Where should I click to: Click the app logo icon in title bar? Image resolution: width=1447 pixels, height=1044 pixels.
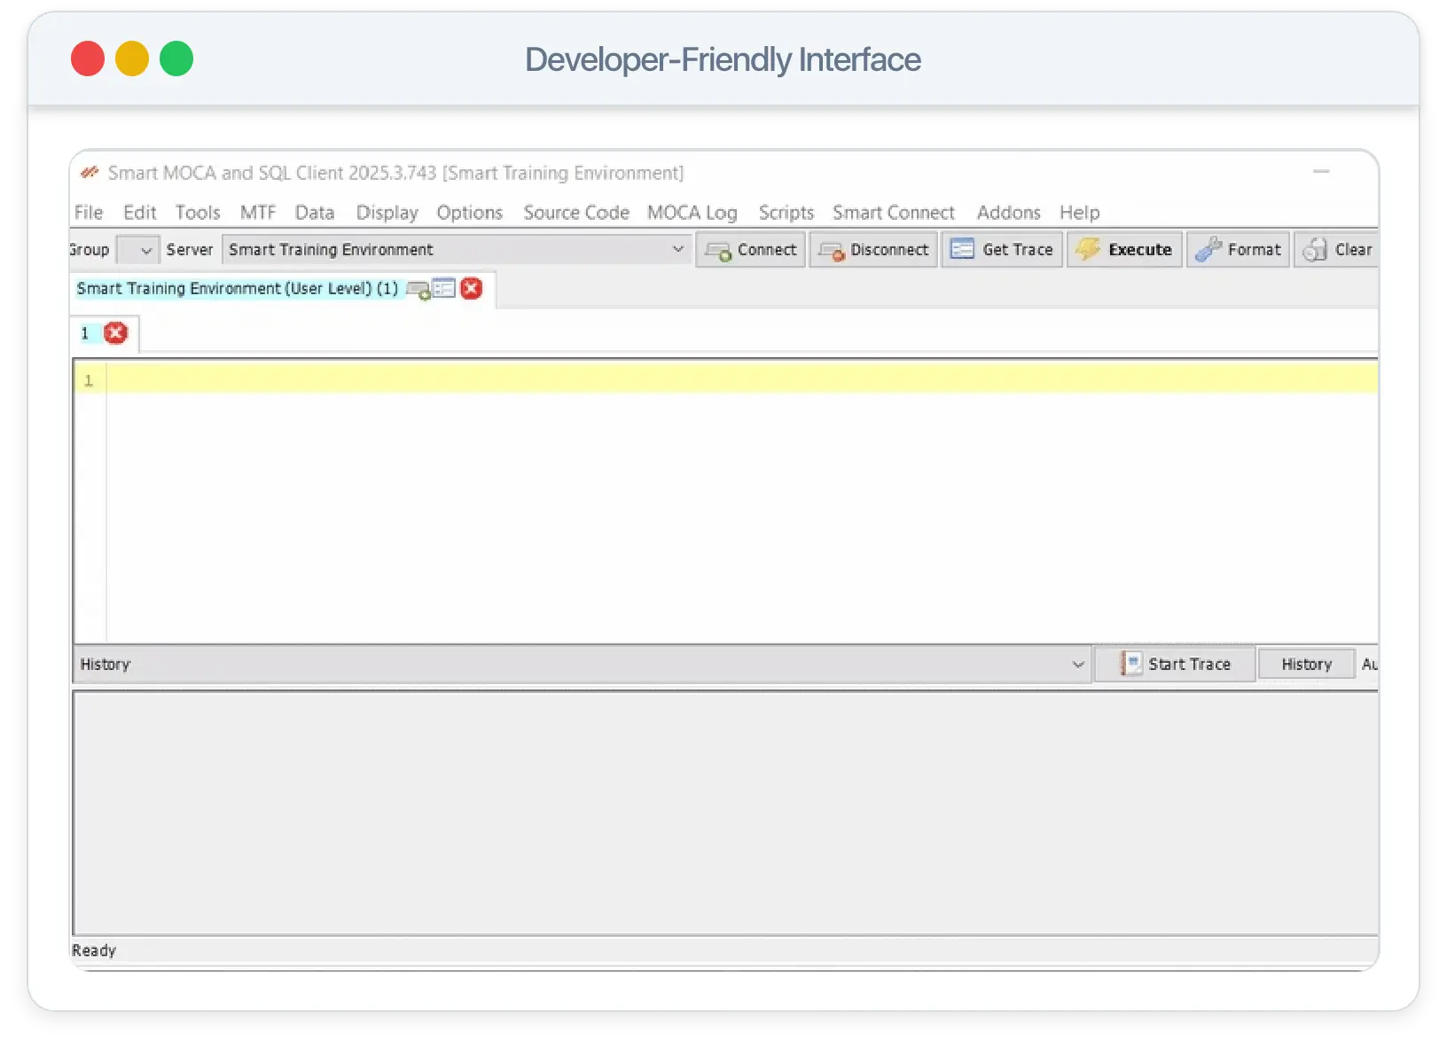(x=90, y=172)
